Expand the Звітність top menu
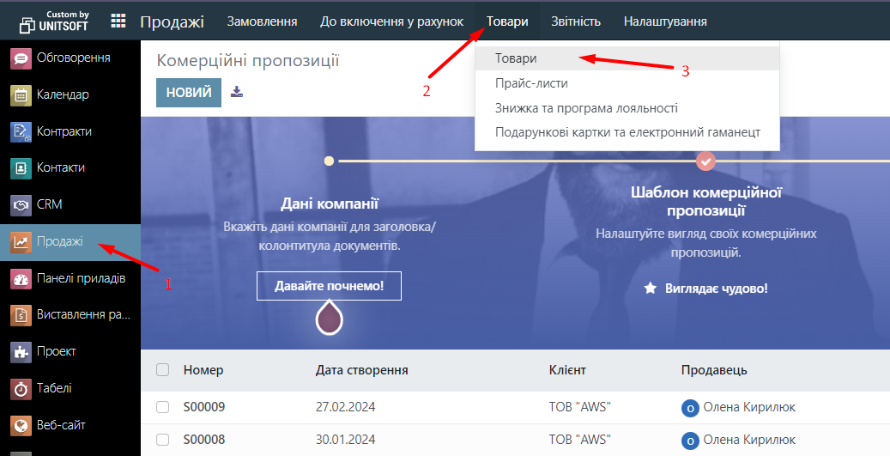Image resolution: width=890 pixels, height=456 pixels. coord(576,21)
